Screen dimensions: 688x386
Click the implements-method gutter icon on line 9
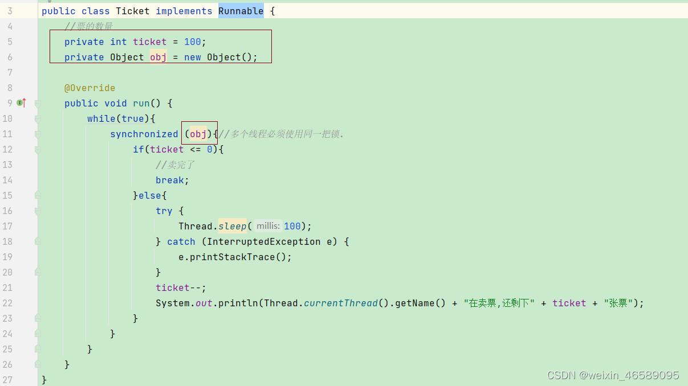pos(21,103)
